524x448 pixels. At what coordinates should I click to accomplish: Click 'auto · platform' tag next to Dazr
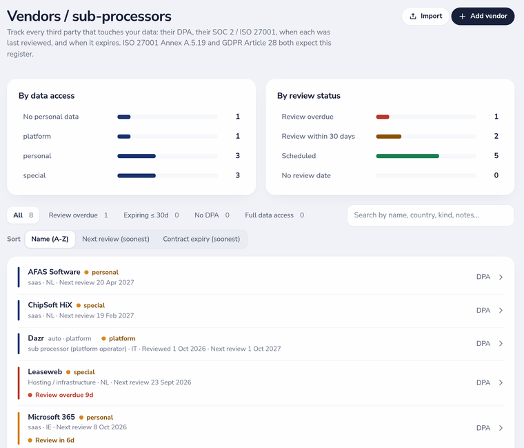pos(70,339)
